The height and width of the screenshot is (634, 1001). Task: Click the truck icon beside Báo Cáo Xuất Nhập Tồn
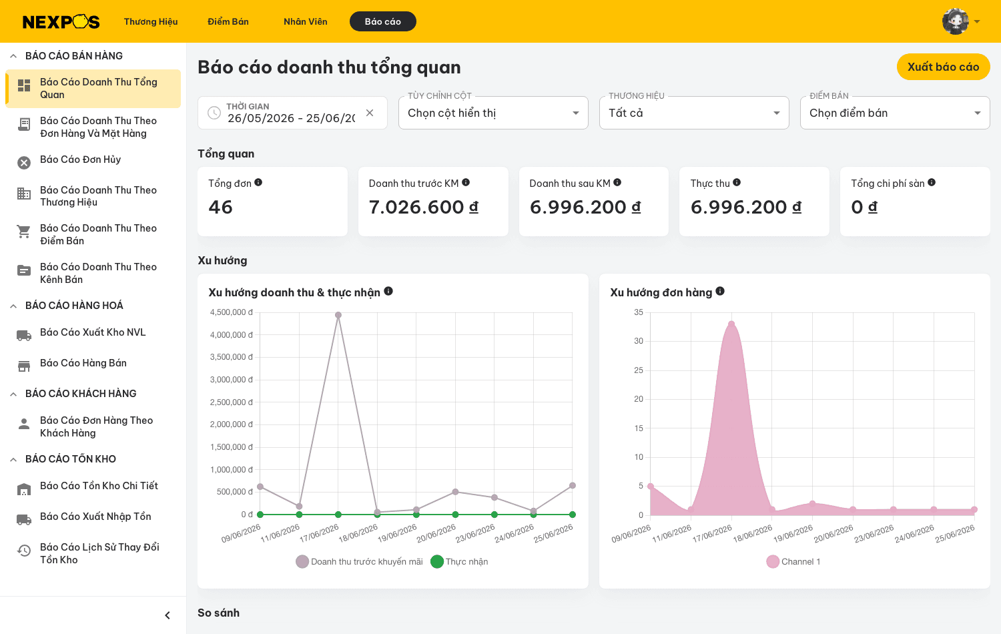(24, 520)
